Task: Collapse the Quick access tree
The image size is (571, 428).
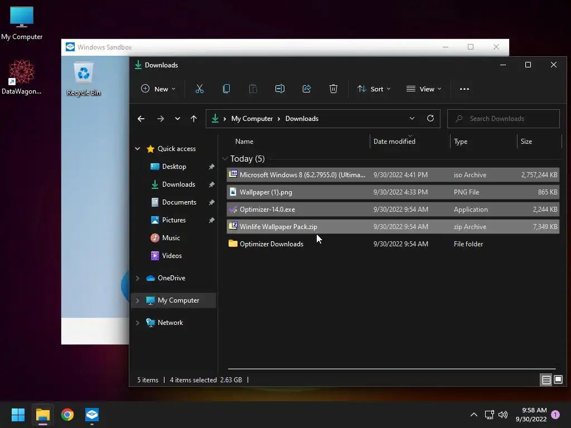Action: (x=138, y=148)
